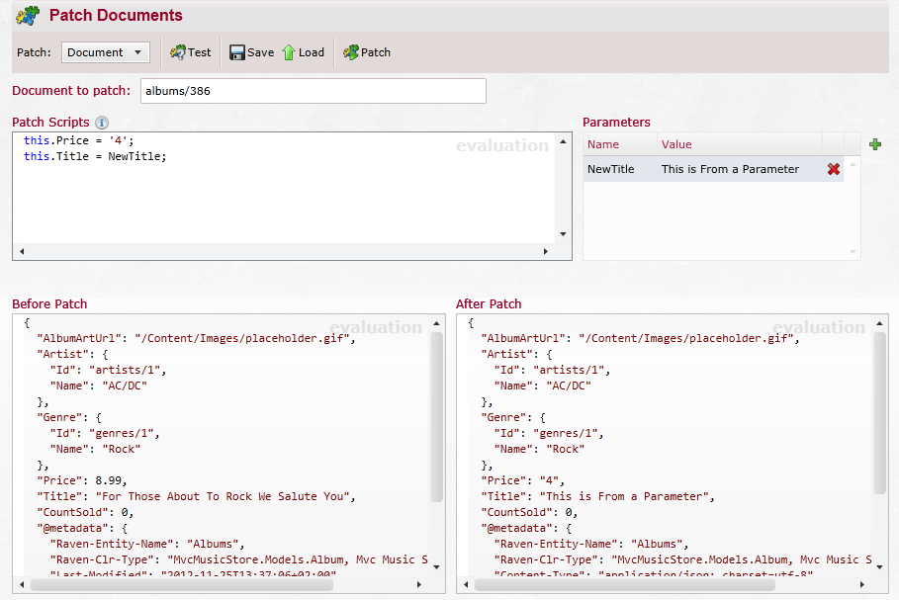This screenshot has height=600, width=899.
Task: Click "Name": "AC/DC" in Before Patch
Action: [99, 386]
